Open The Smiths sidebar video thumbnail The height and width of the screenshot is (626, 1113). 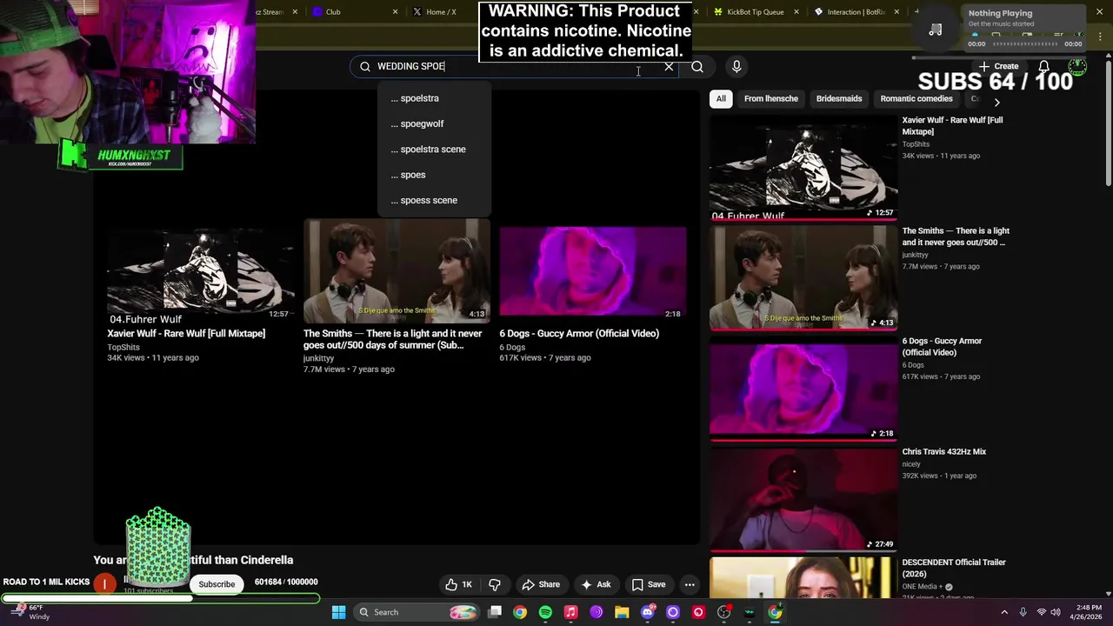[x=803, y=278]
